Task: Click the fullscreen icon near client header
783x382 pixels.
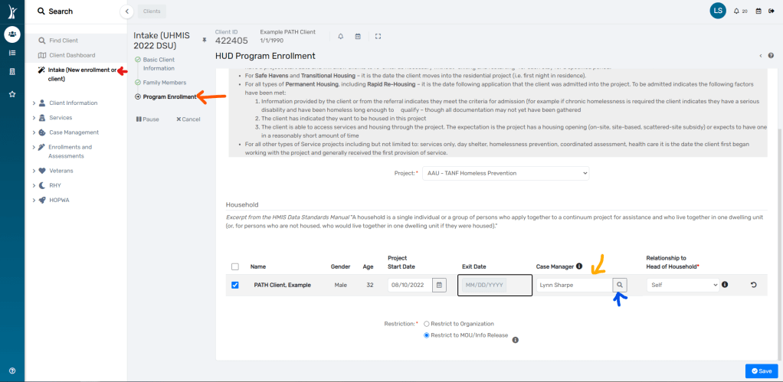Action: pos(378,36)
